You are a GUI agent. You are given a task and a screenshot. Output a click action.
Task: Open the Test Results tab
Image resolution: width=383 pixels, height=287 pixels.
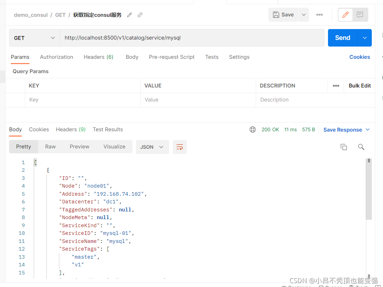tap(108, 129)
